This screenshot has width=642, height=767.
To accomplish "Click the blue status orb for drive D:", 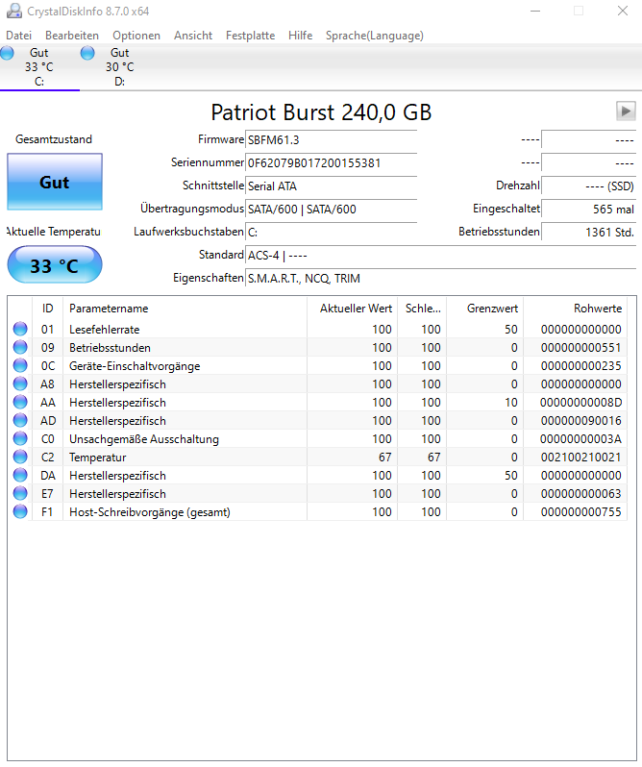I will pos(87,52).
